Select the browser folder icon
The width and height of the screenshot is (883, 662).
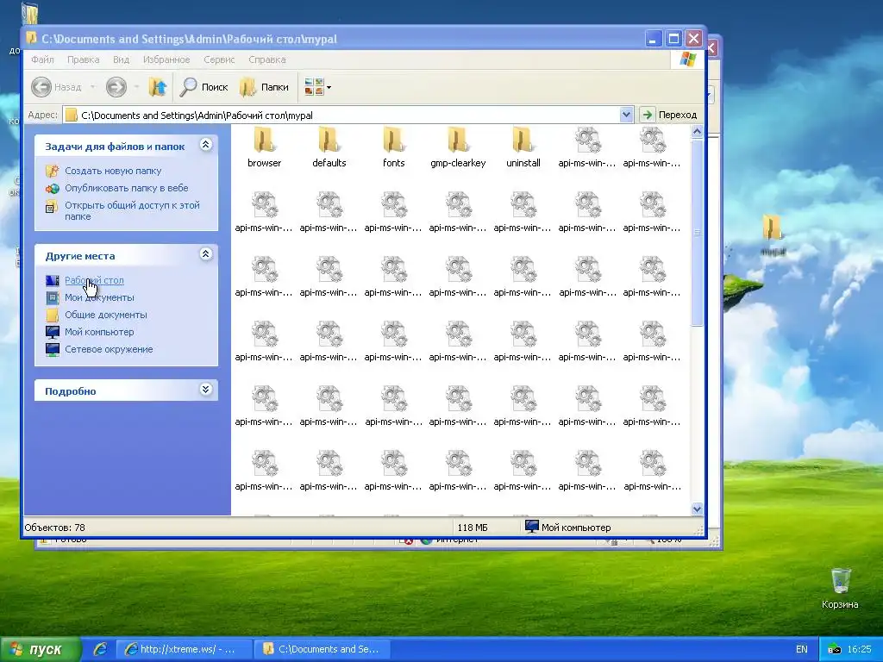[264, 141]
